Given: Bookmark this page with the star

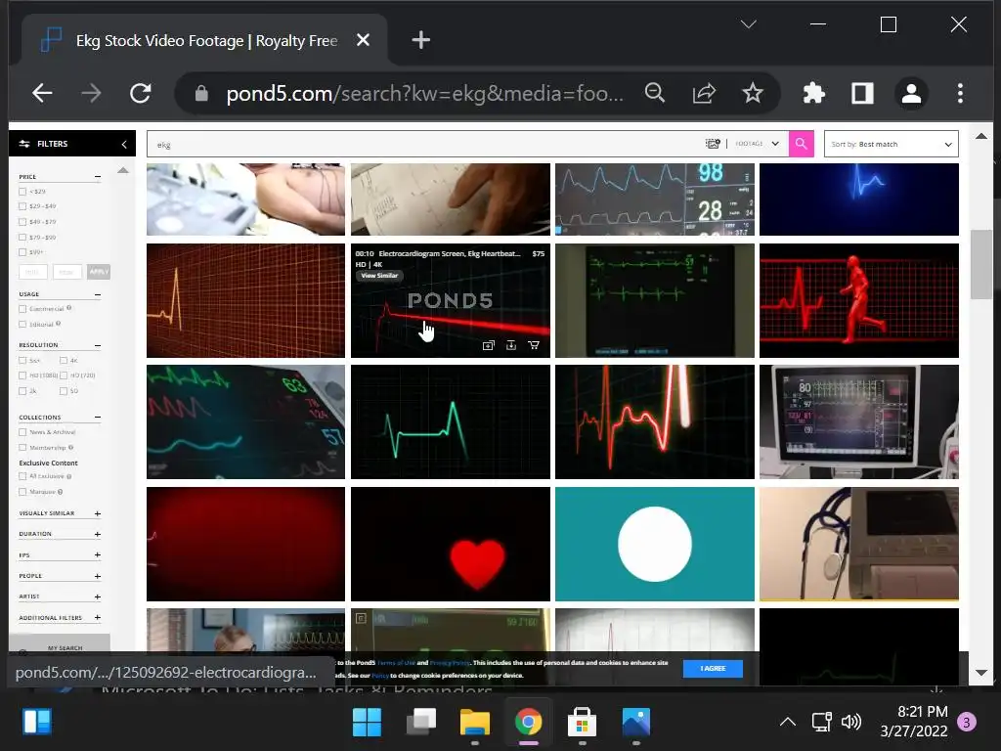Looking at the screenshot, I should [x=753, y=93].
